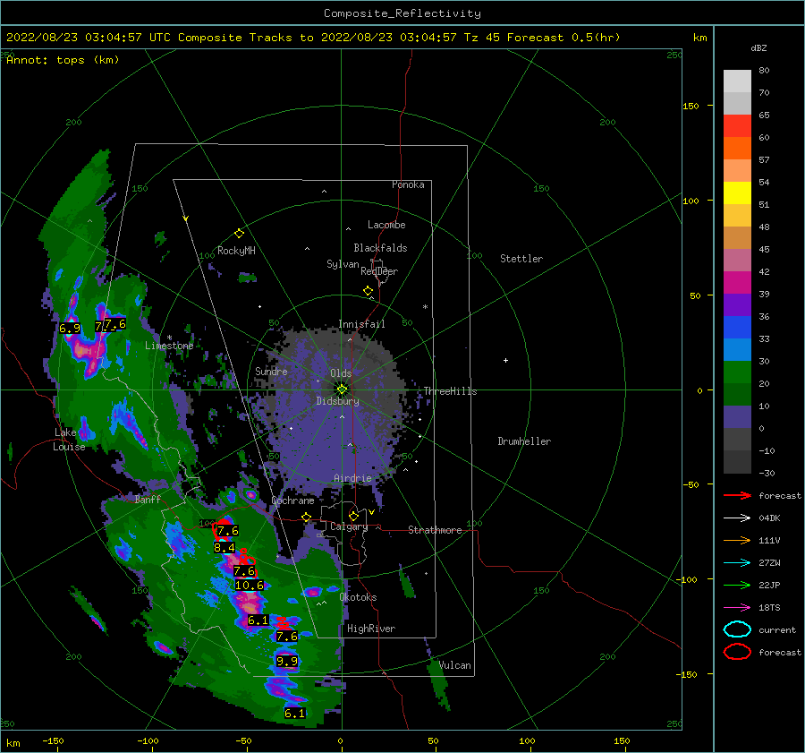
Task: Click the 9.9 storm top label
Action: (x=287, y=661)
